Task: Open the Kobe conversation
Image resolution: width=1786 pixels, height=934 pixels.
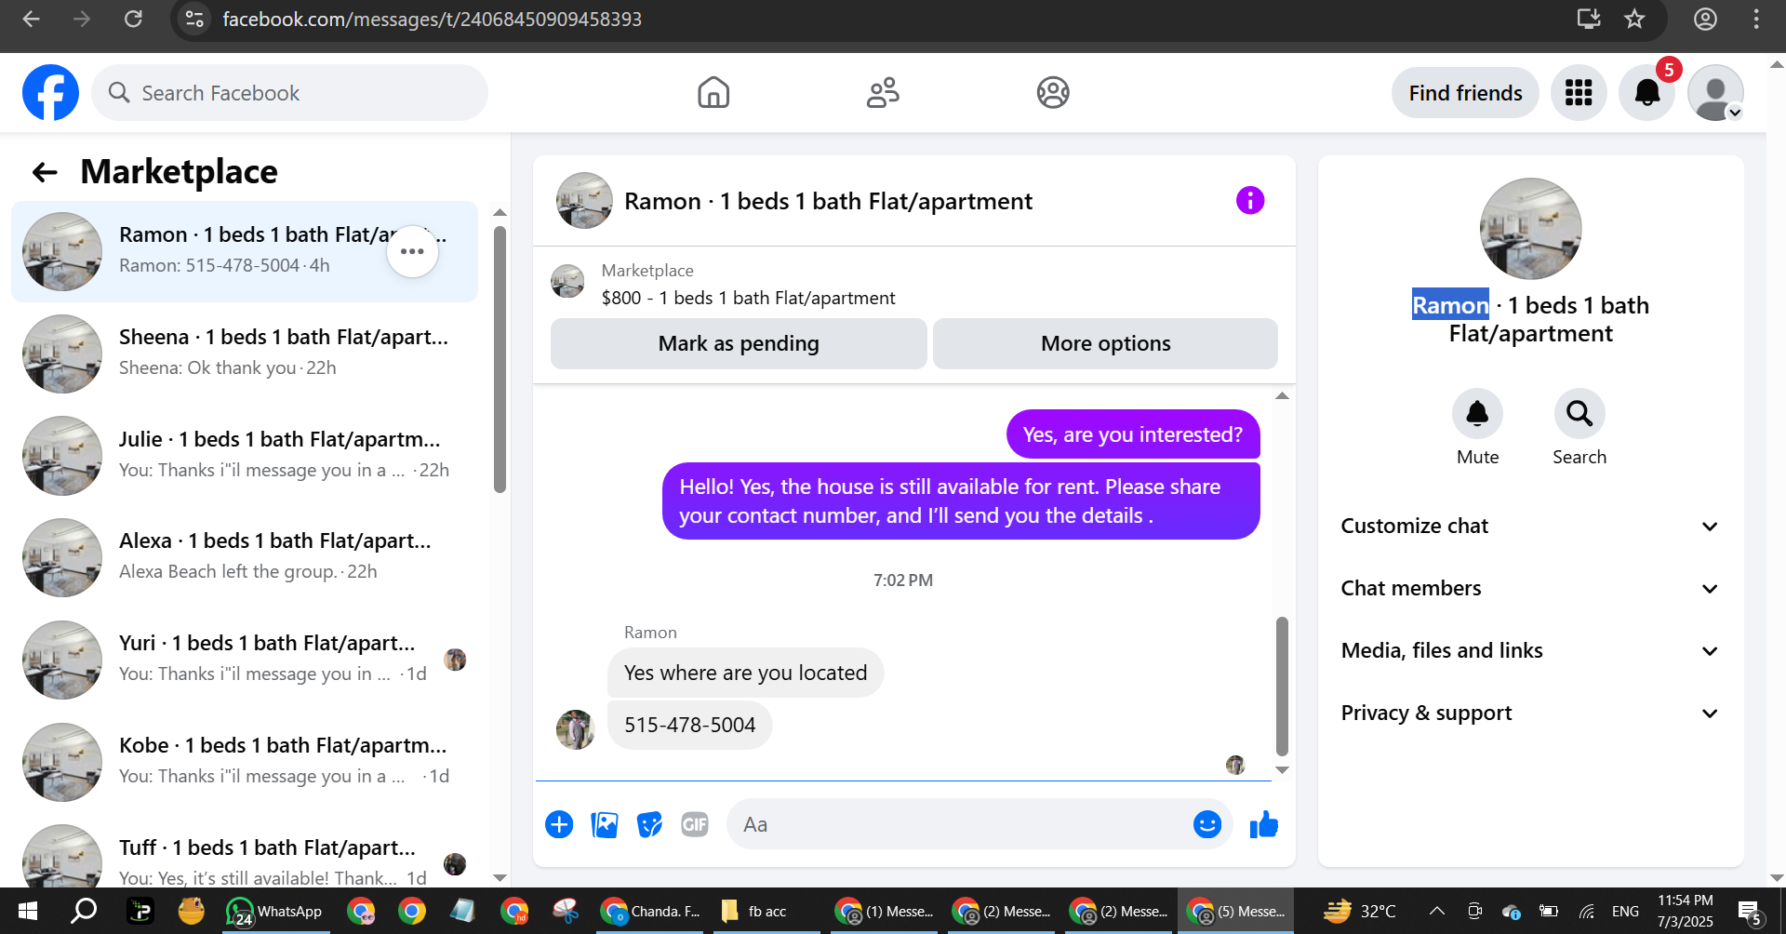Action: click(x=245, y=761)
